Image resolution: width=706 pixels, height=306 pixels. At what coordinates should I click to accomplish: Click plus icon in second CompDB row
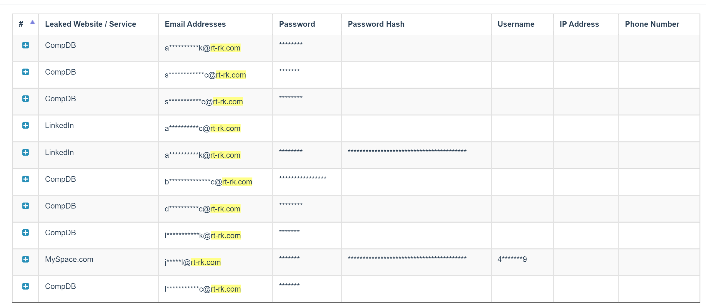[26, 72]
